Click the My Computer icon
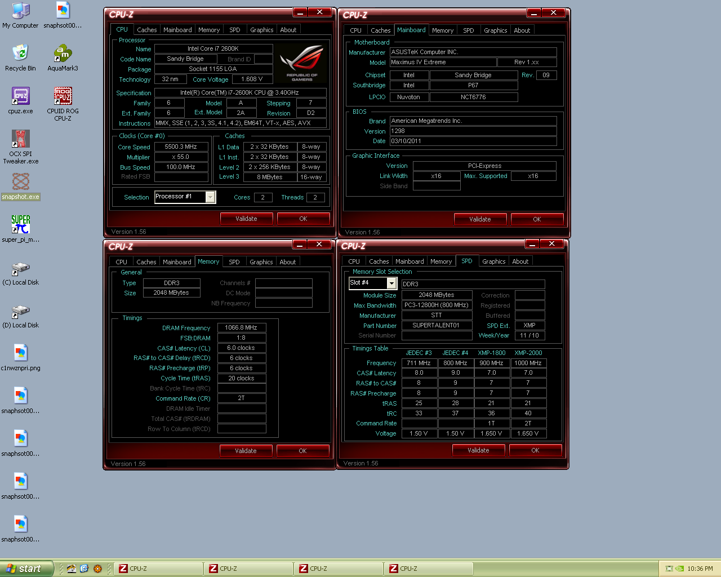 click(20, 11)
